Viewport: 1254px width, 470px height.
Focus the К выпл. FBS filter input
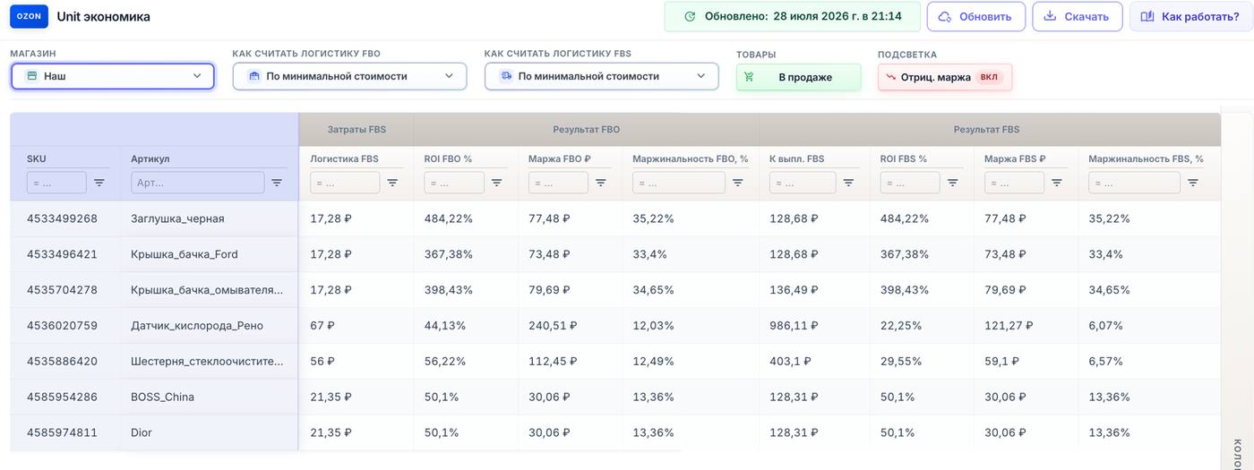point(803,183)
